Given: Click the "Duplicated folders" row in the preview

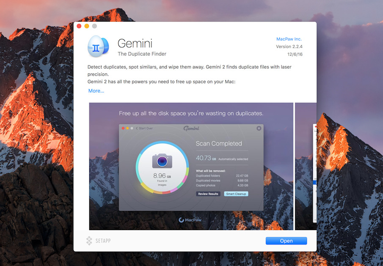Looking at the screenshot, I should pos(222,176).
